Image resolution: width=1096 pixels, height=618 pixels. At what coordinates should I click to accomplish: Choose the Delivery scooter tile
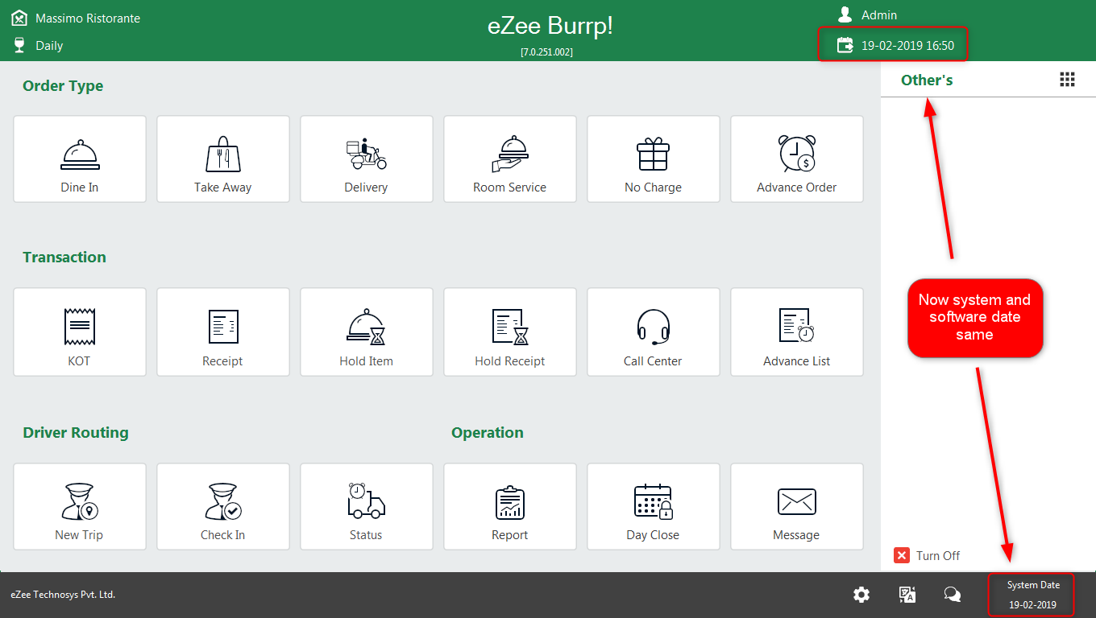coord(367,159)
